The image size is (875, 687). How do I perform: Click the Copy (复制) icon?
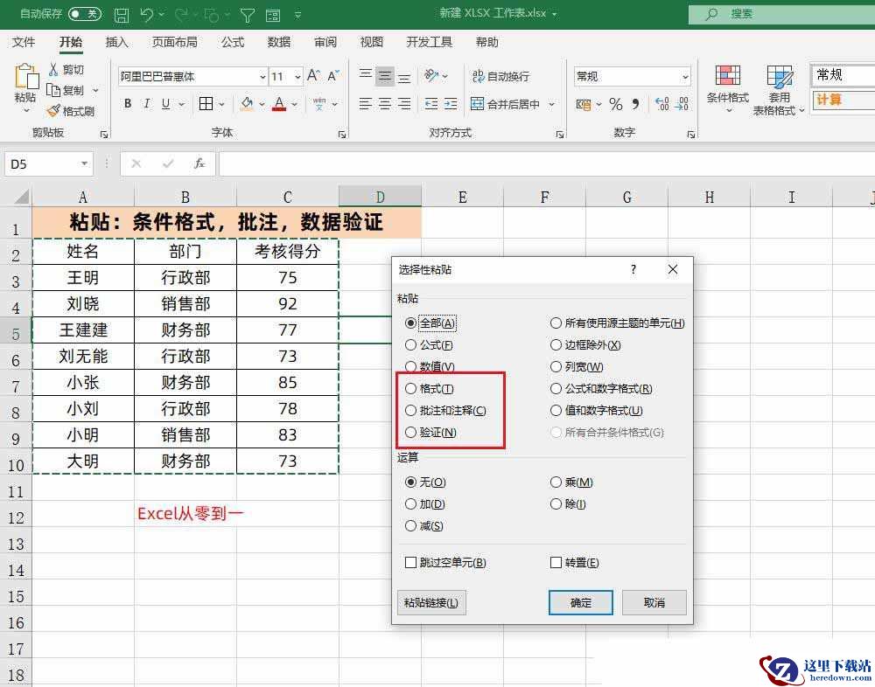tap(53, 90)
